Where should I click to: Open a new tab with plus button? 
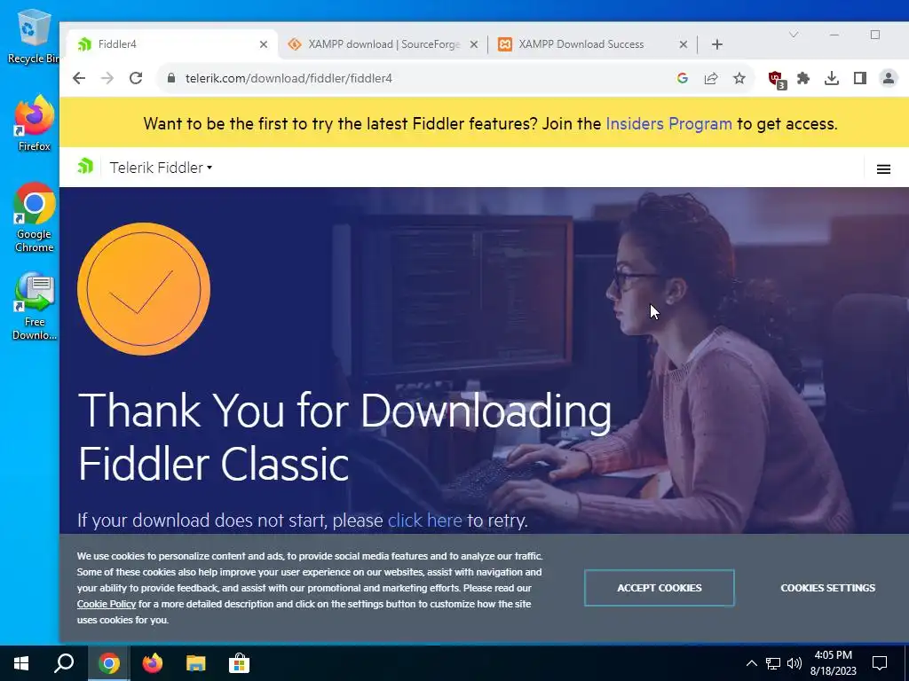[717, 44]
